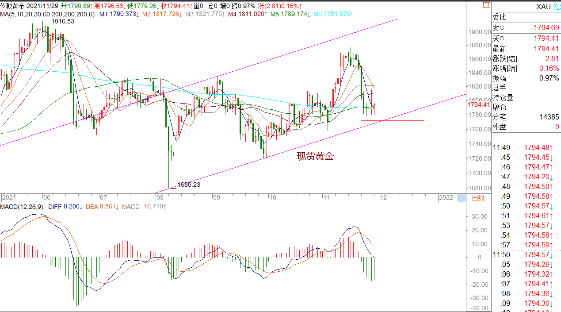
Task: Select the 现货黄金 text annotation
Action: click(x=315, y=156)
